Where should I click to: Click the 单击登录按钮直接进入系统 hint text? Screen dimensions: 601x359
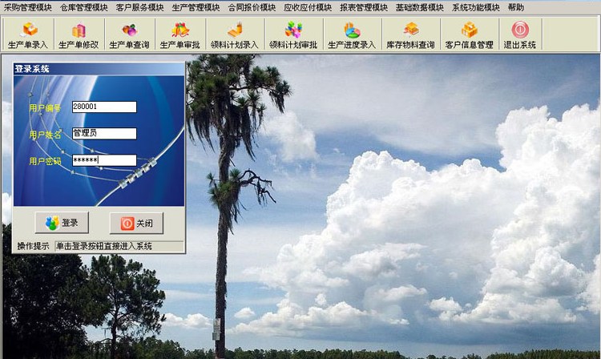pos(104,246)
